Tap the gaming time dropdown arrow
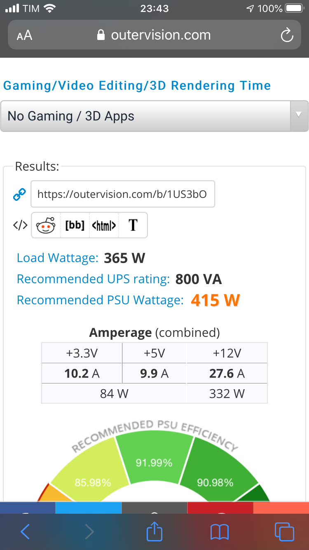Viewport: 309px width, 550px height. coord(300,115)
